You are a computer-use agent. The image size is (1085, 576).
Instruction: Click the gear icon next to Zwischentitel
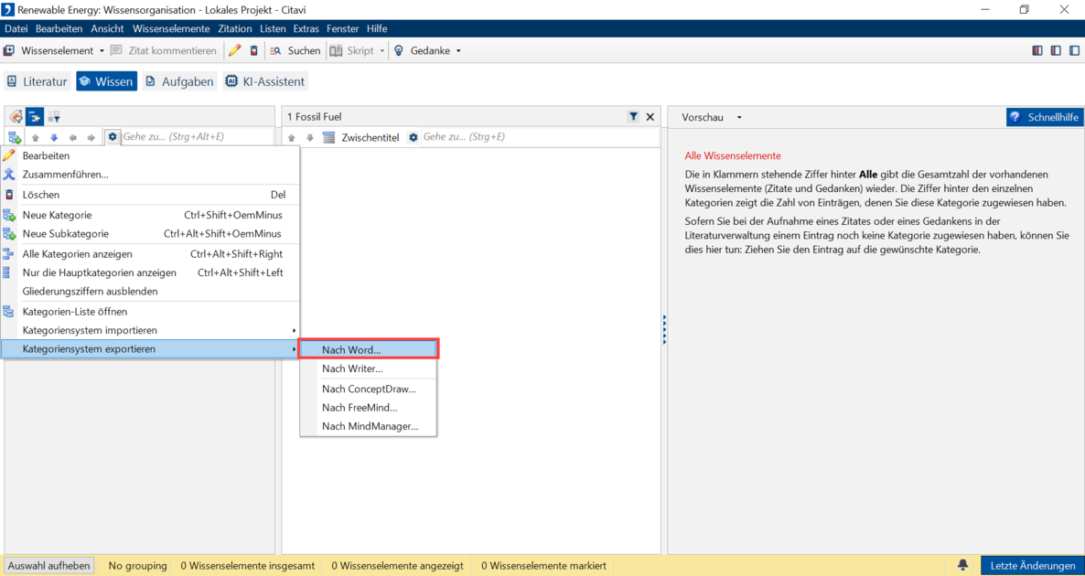414,137
